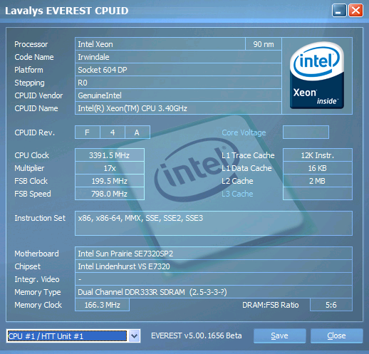Click the CPUID Rev. F cell
This screenshot has height=354, width=369.
(x=88, y=132)
